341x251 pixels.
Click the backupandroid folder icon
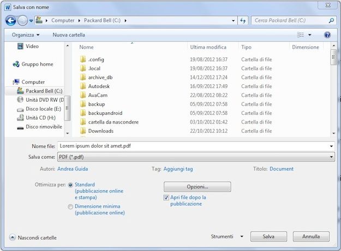click(x=82, y=113)
